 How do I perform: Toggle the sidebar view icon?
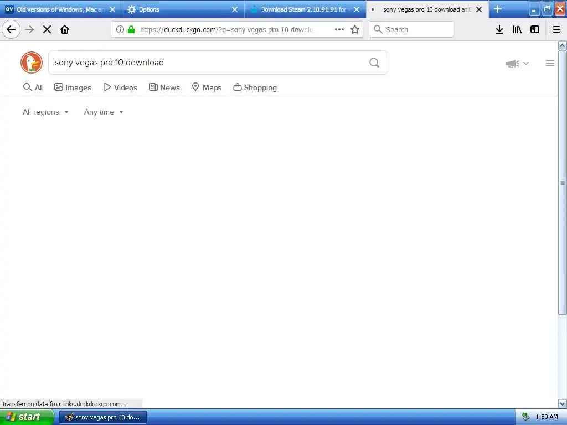pyautogui.click(x=535, y=29)
